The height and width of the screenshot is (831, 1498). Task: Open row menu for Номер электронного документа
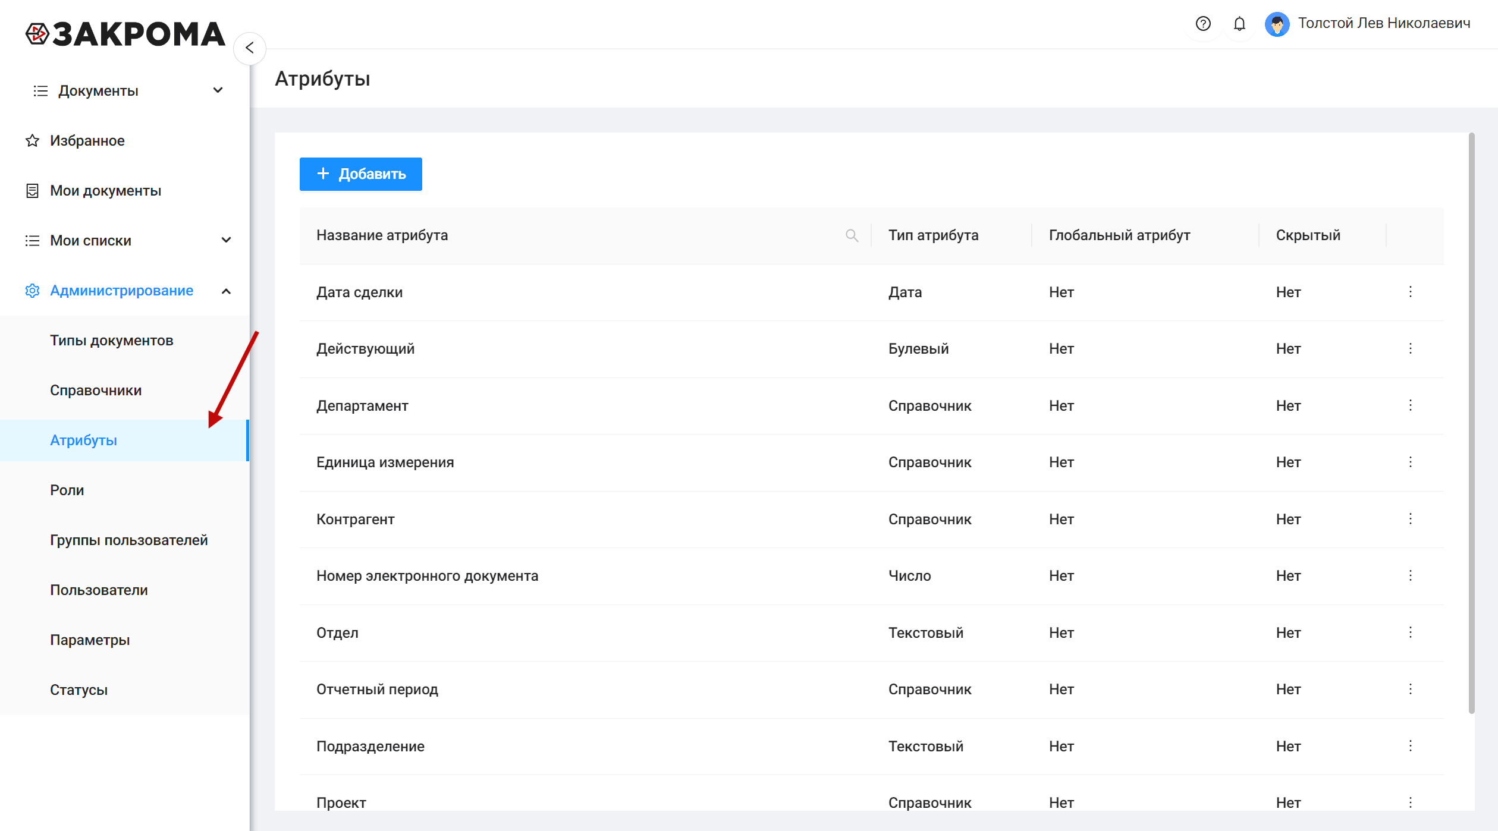click(1410, 575)
